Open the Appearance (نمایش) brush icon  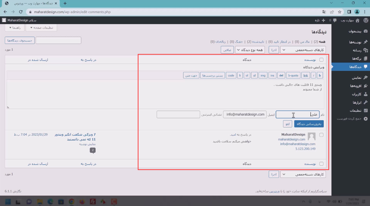[366, 78]
